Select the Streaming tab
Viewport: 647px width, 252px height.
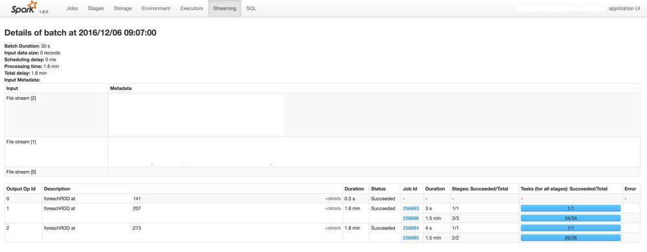point(225,8)
